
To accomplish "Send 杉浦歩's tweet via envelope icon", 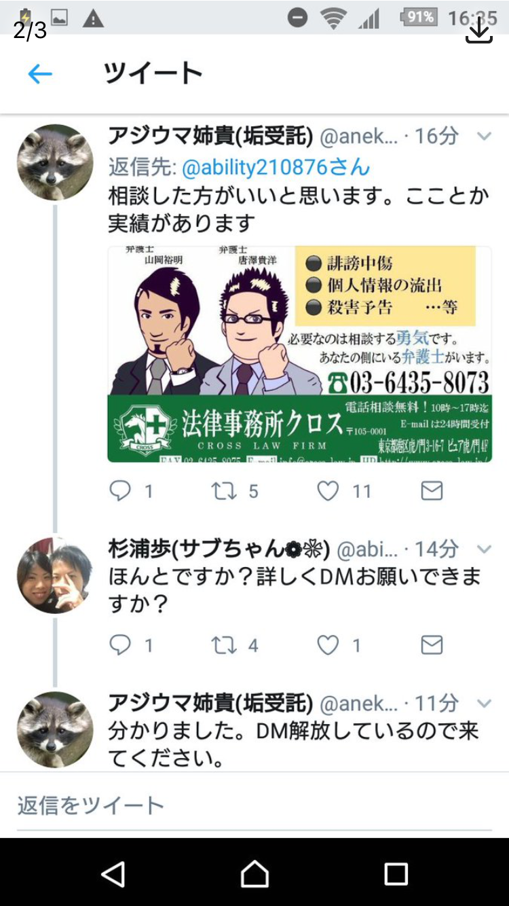I will coord(432,645).
